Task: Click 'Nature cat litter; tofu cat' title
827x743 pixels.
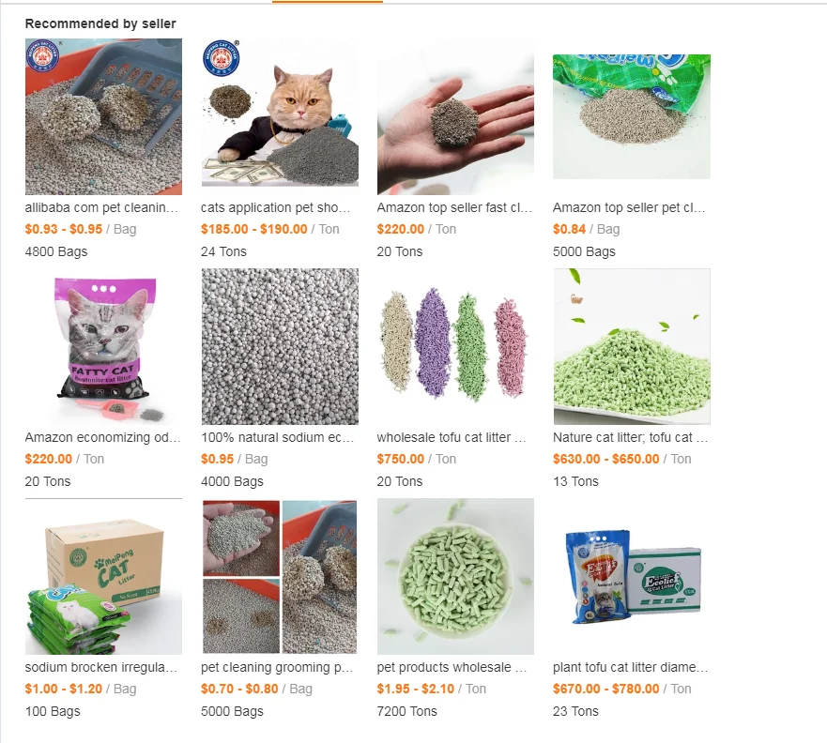Action: click(630, 437)
